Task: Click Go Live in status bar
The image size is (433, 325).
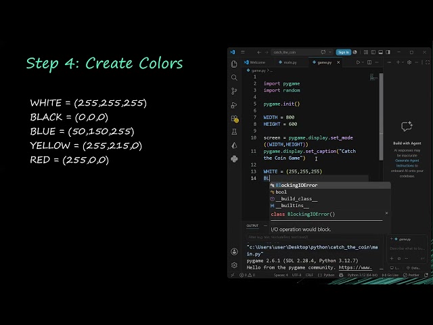Action: point(390,275)
